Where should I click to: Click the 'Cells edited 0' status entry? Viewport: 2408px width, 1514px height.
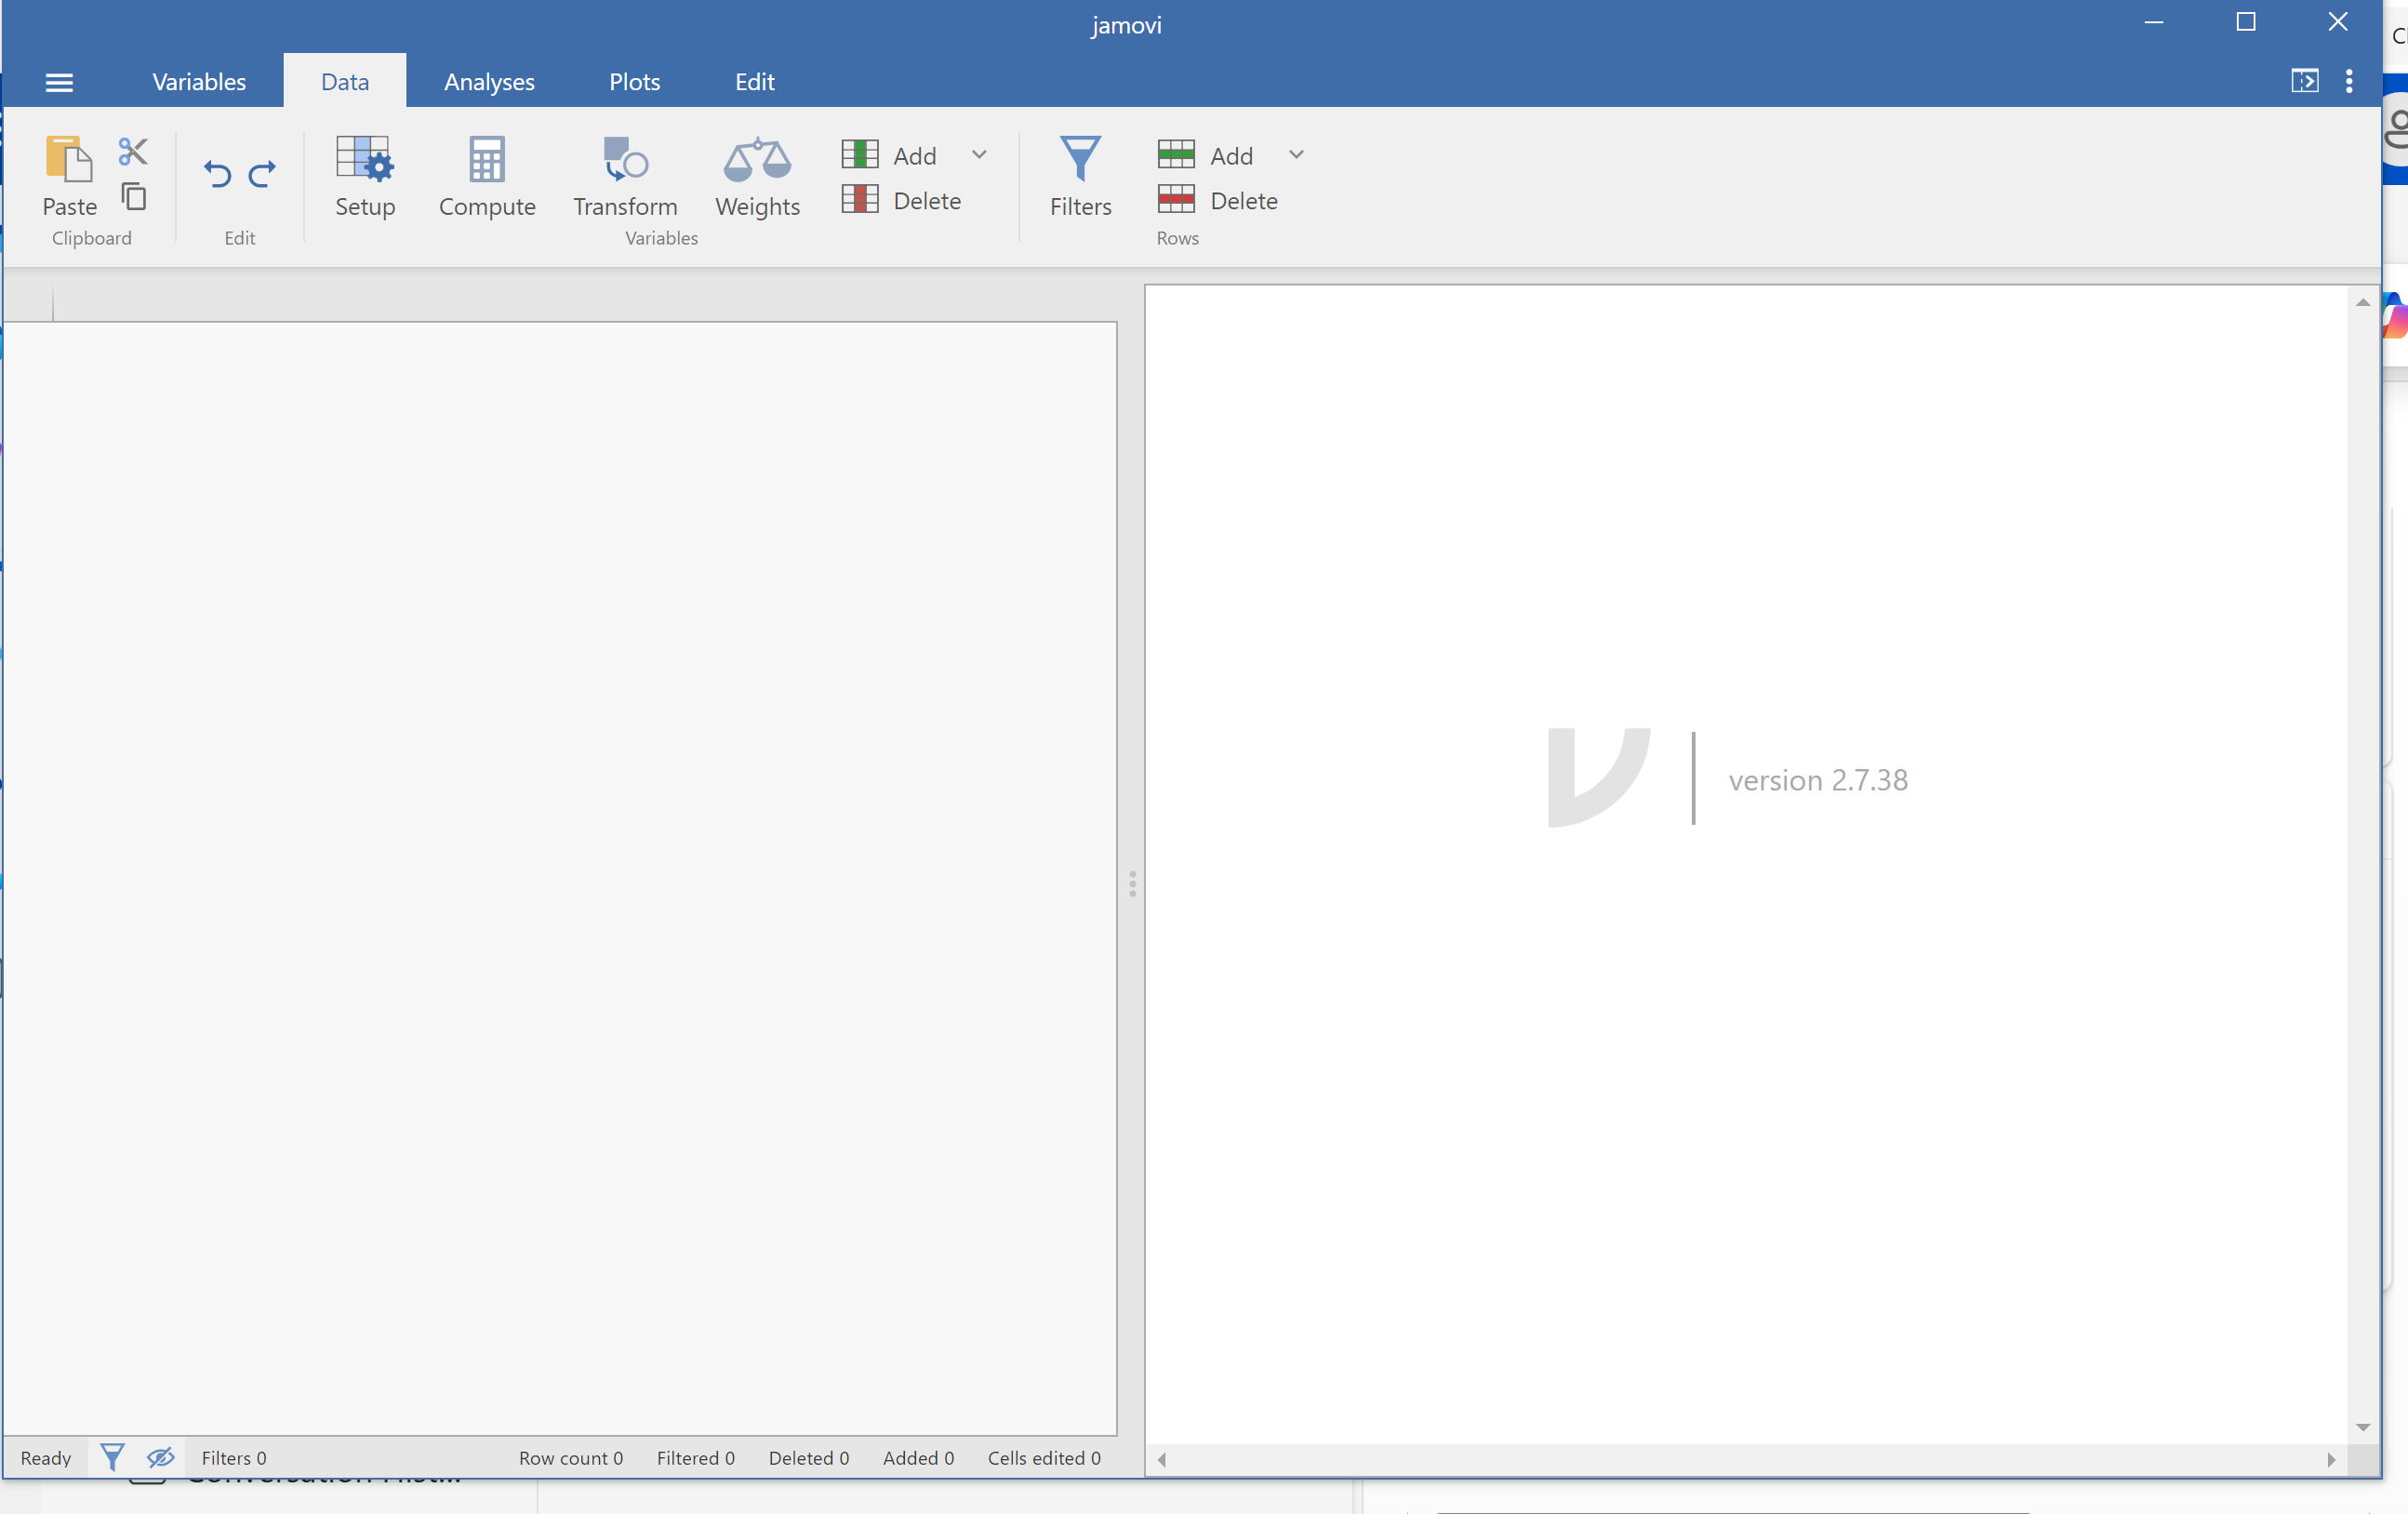(1044, 1458)
